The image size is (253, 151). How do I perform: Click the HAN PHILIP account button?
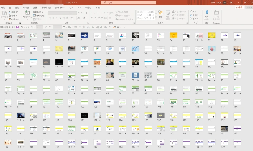(219, 3)
